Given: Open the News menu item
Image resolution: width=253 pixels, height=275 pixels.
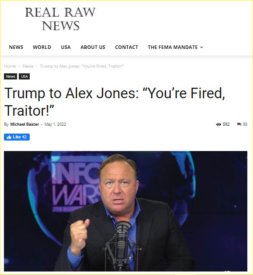Looking at the screenshot, I should click(16, 47).
